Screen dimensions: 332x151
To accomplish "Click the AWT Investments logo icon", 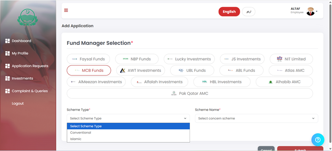I will pos(122,71).
